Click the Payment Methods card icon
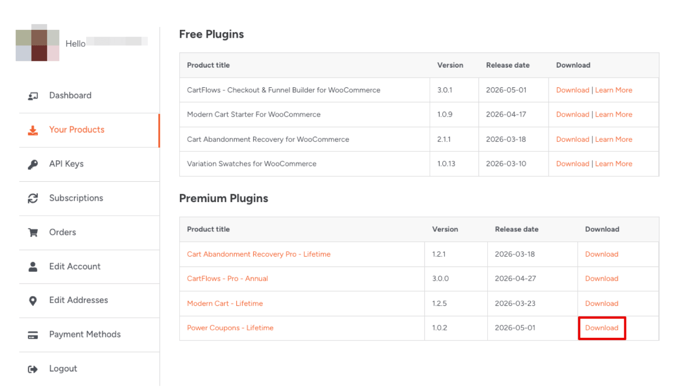Image resolution: width=693 pixels, height=390 pixels. [x=33, y=335]
